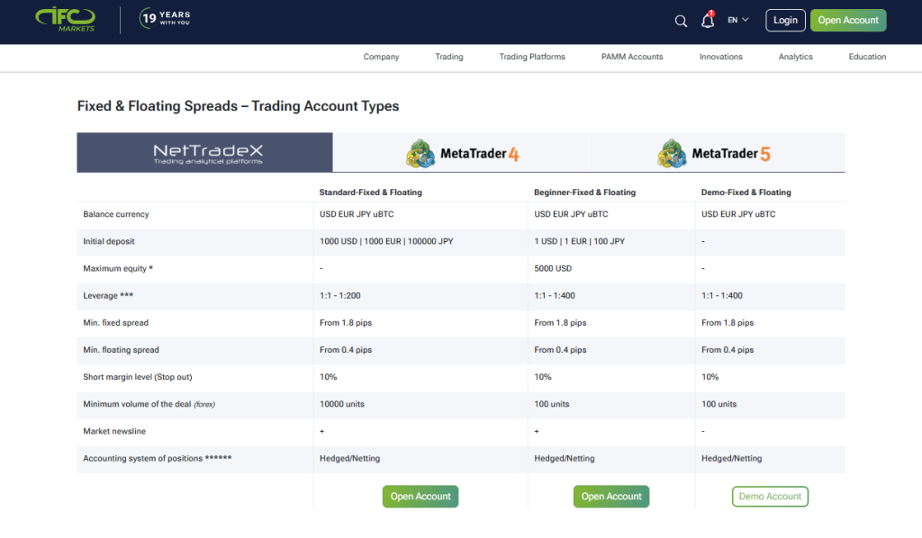Click the IFC Markets logo
This screenshot has height=538, width=922.
coord(66,19)
